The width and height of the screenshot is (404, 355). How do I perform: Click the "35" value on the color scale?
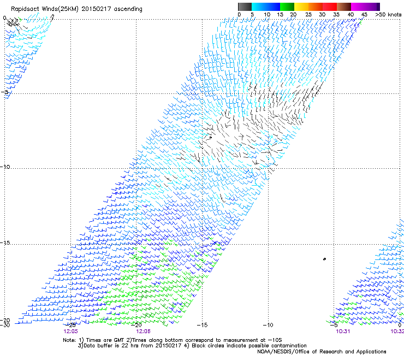pos(336,15)
